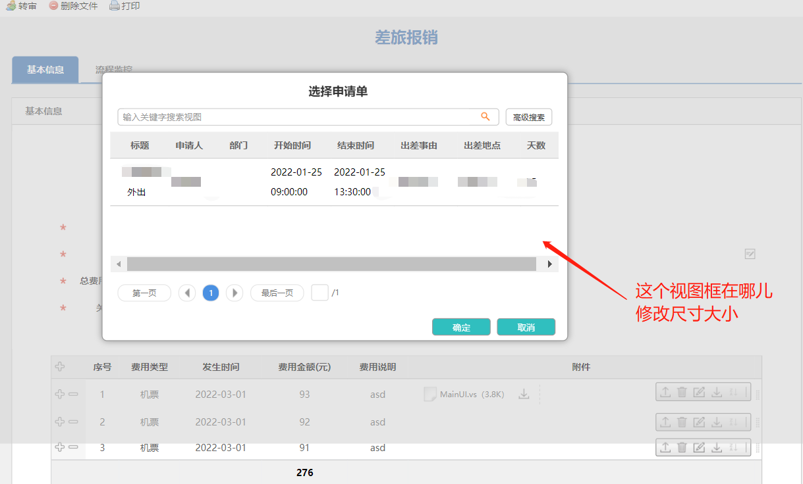Click edit icon in row 3 attachments
The width and height of the screenshot is (803, 484).
tap(699, 447)
